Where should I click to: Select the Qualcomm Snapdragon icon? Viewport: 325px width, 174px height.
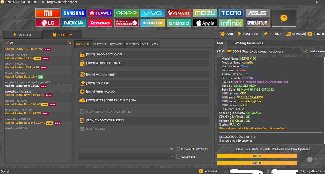coord(126,23)
